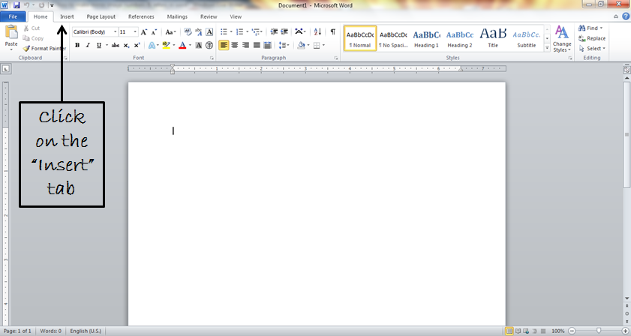The image size is (631, 336).
Task: Click the Paste button
Action: pyautogui.click(x=11, y=37)
